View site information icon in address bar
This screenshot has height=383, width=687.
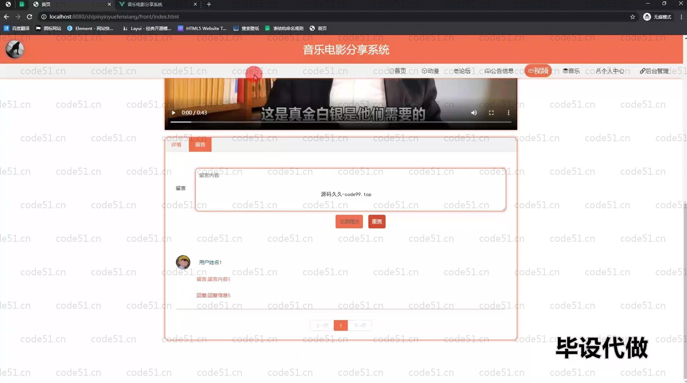click(44, 17)
